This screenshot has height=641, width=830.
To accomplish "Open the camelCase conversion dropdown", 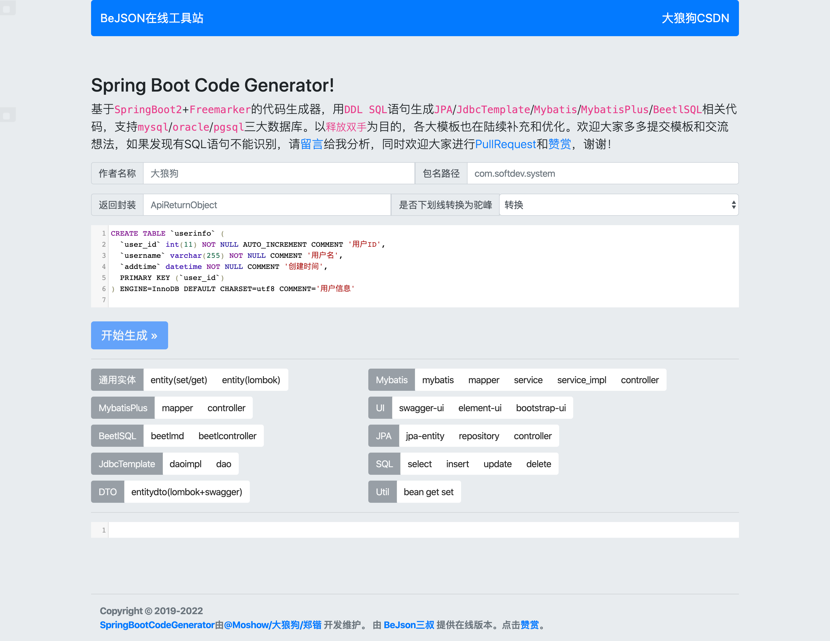I will tap(618, 205).
